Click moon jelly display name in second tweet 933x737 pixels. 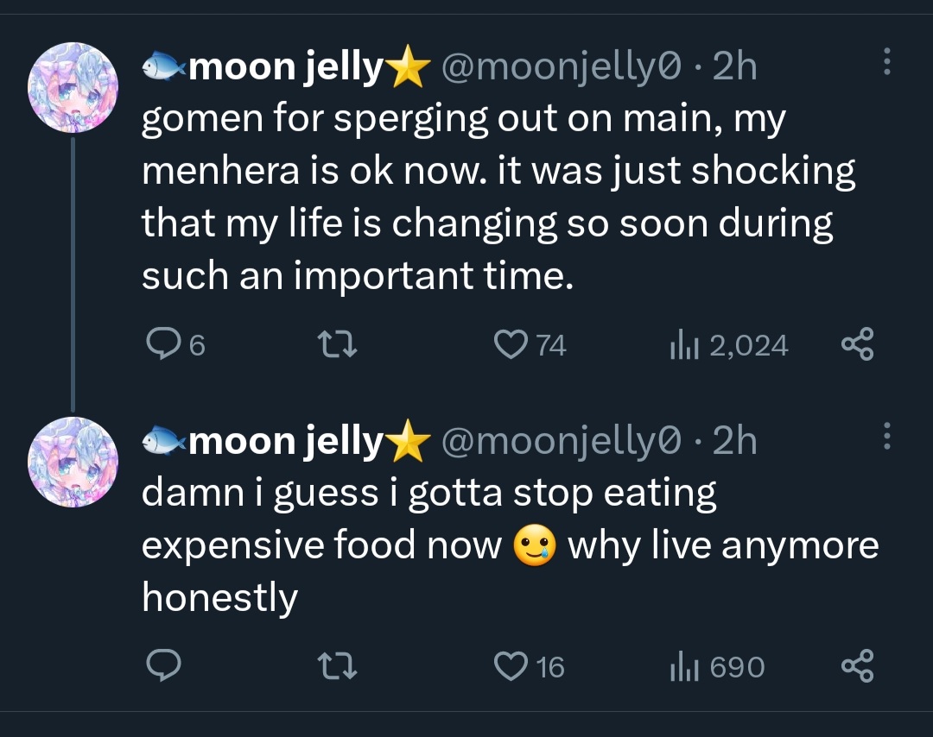[x=286, y=441]
